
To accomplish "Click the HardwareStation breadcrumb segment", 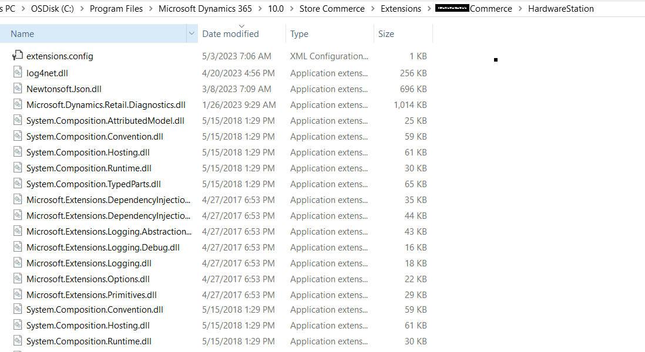I will coord(561,9).
